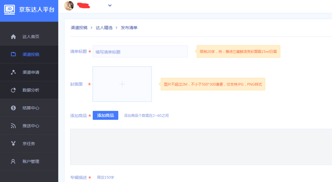The image size is (332, 182).
Task: Go to 渠道投稿 breadcrumb link
Action: coord(79,28)
